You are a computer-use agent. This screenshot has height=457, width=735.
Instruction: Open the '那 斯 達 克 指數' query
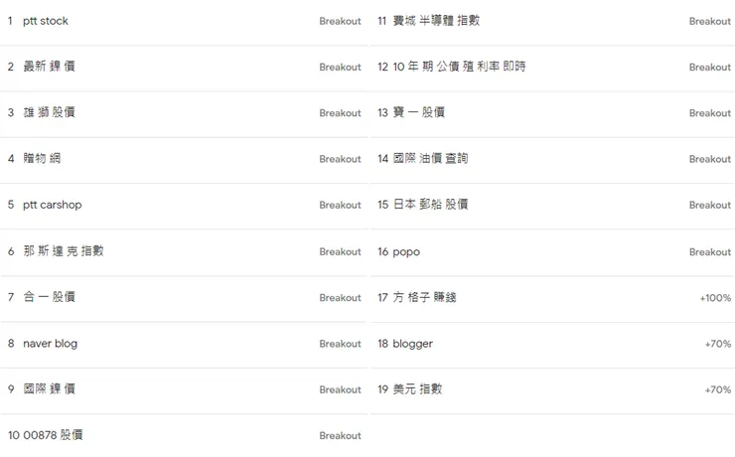[x=64, y=251]
